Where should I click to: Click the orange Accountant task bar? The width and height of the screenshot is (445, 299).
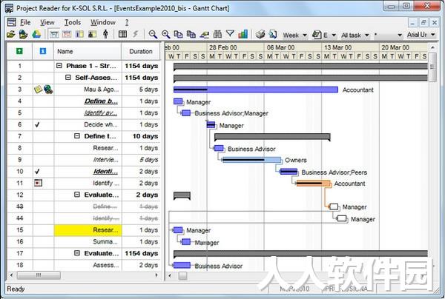(314, 184)
